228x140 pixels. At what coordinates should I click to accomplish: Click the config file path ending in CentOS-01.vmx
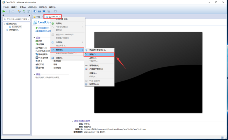(115, 129)
